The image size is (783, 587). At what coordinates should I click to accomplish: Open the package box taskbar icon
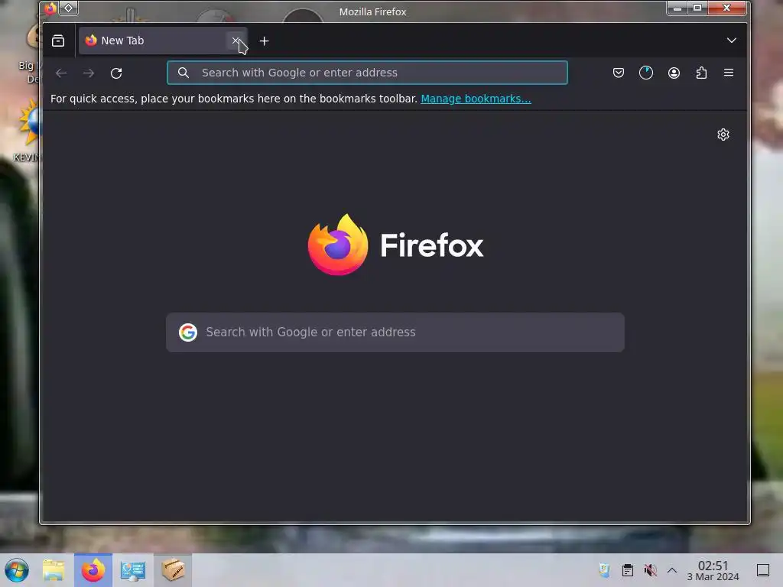point(173,570)
